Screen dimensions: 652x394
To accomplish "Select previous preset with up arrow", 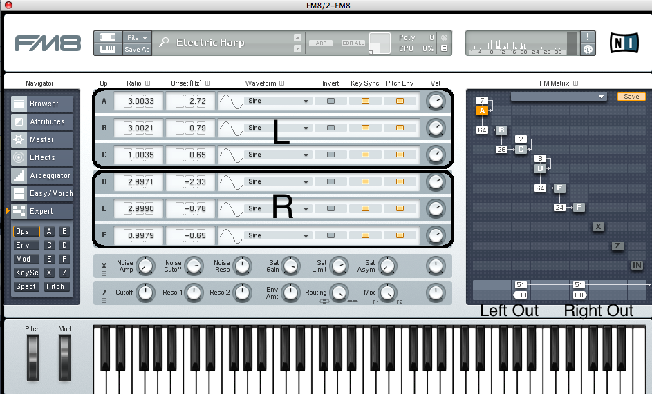I will click(x=297, y=37).
